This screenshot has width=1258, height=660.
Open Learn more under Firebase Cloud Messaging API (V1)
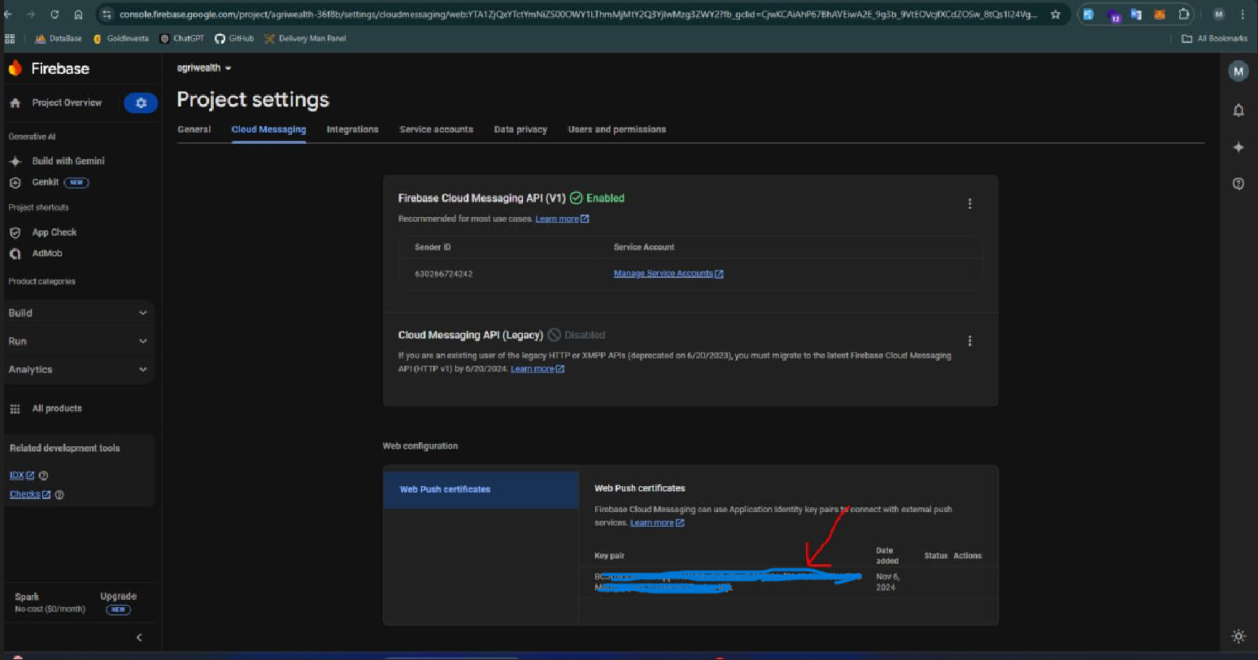coord(562,219)
